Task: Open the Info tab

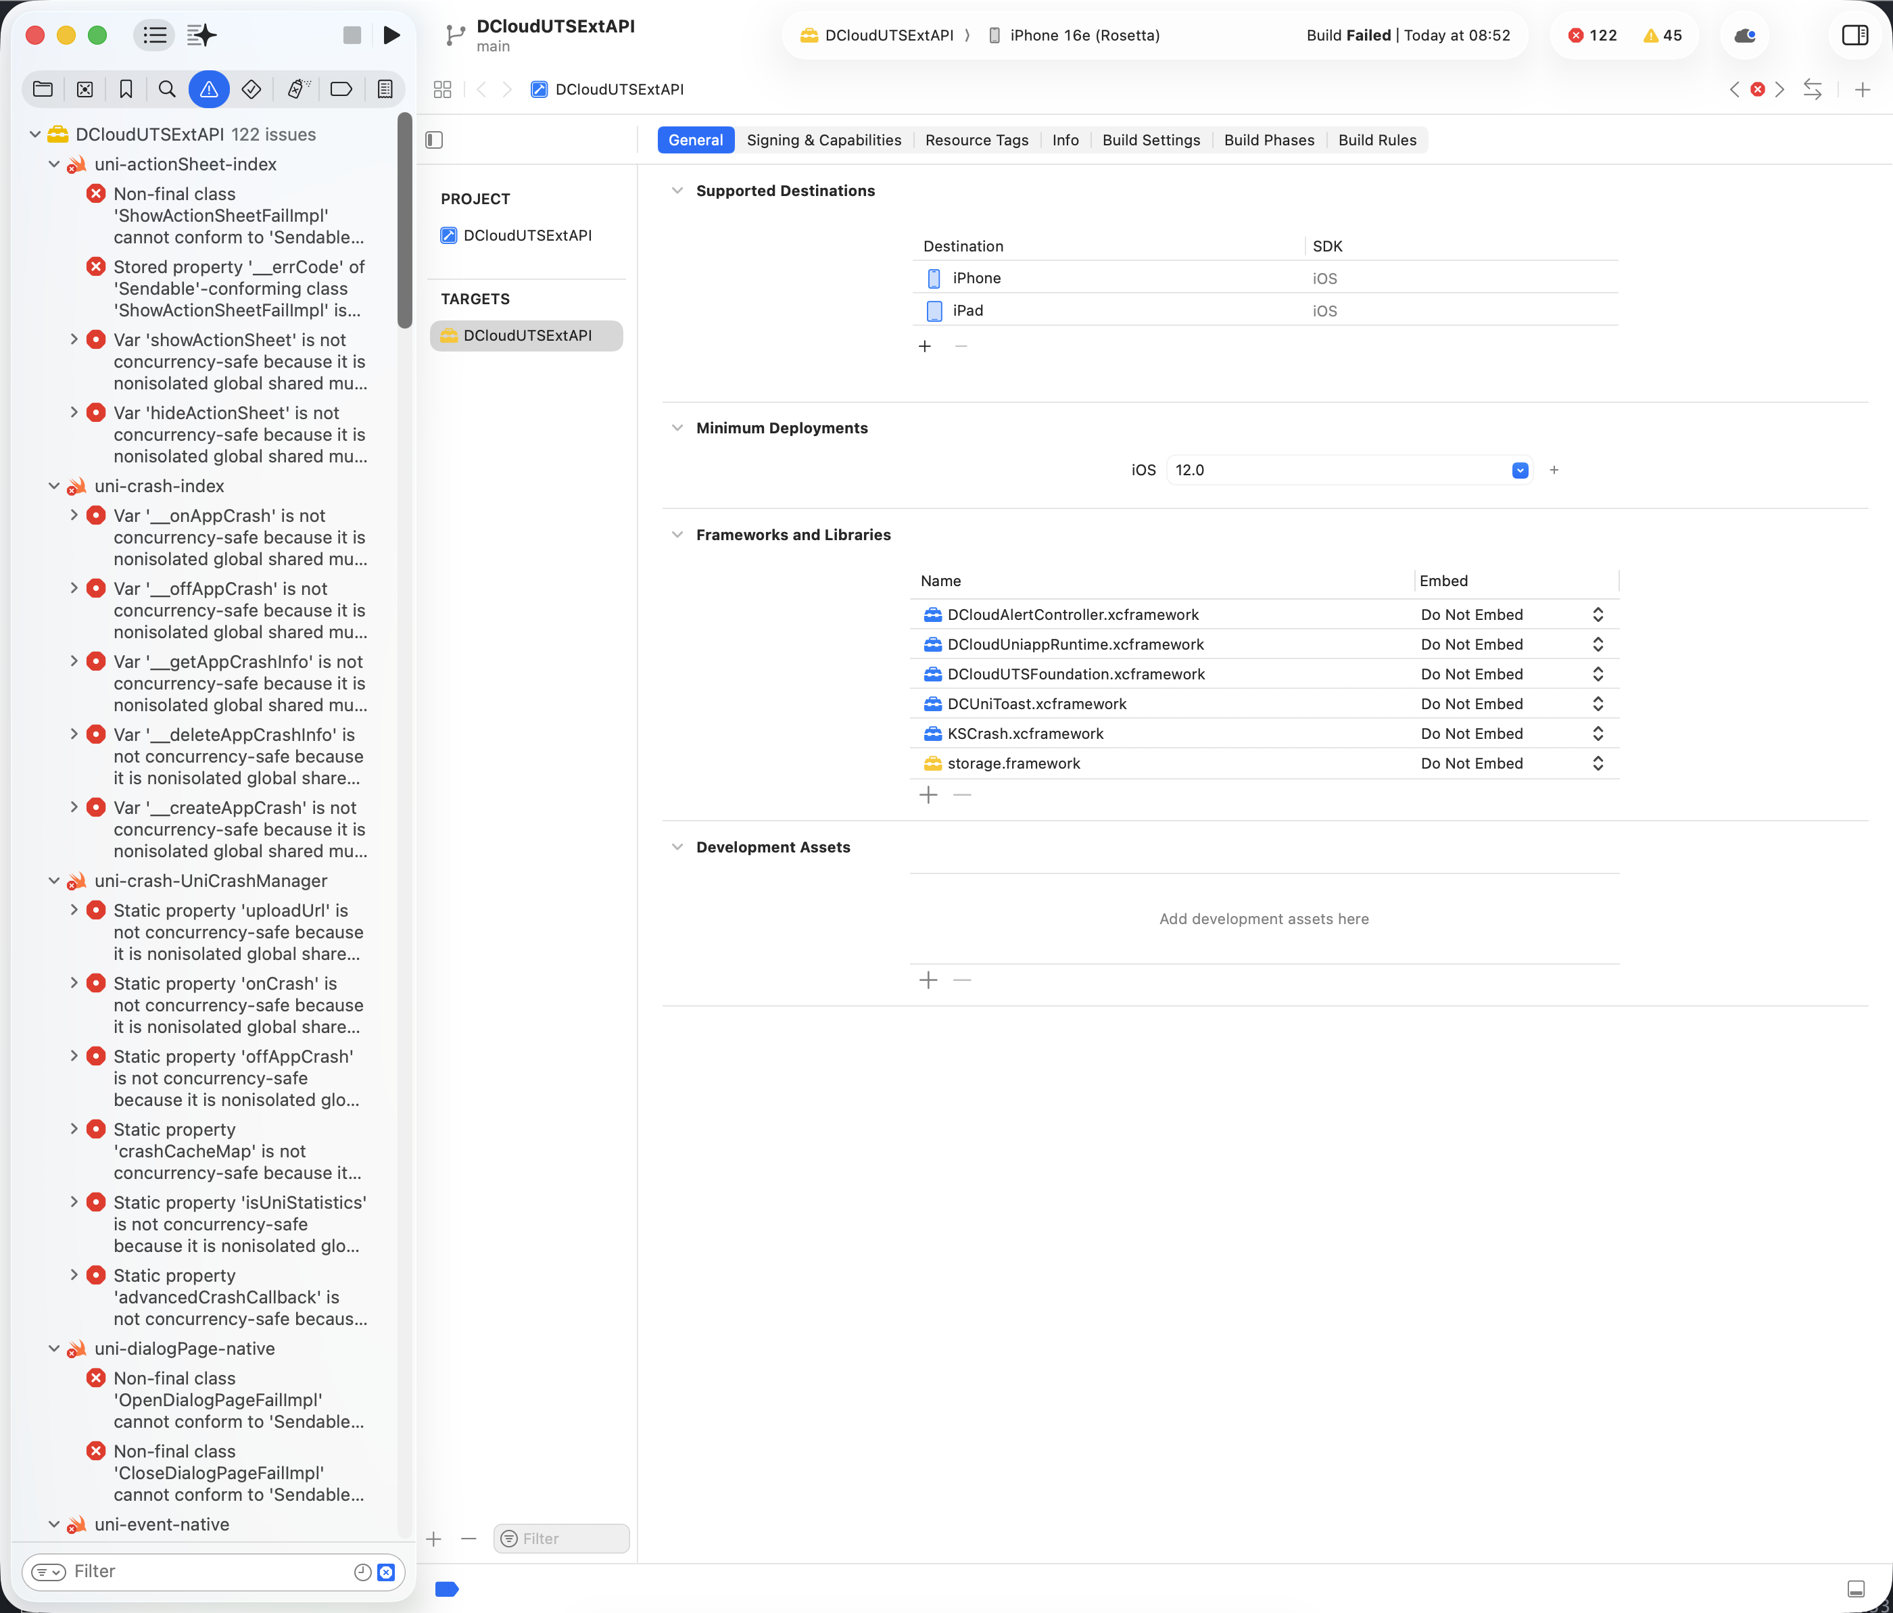Action: pos(1065,140)
